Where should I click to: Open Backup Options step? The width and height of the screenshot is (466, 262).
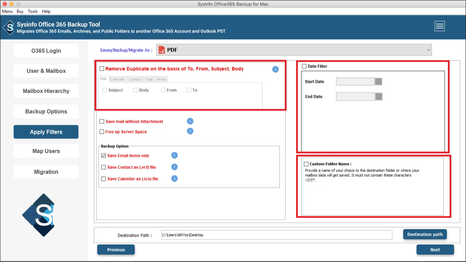click(x=46, y=112)
